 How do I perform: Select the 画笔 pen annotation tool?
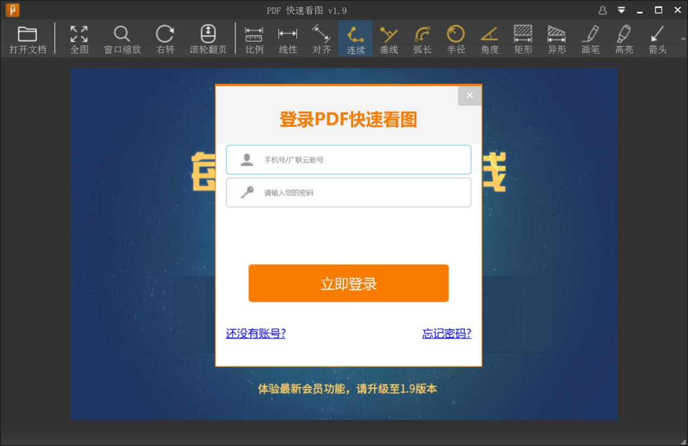(x=590, y=38)
